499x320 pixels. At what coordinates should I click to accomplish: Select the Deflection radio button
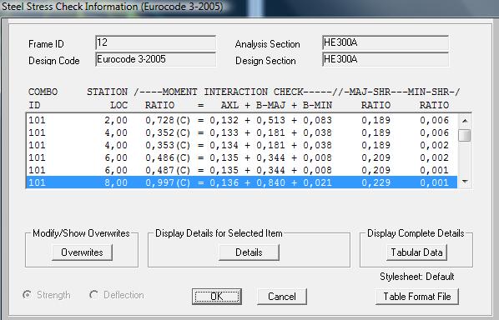93,295
